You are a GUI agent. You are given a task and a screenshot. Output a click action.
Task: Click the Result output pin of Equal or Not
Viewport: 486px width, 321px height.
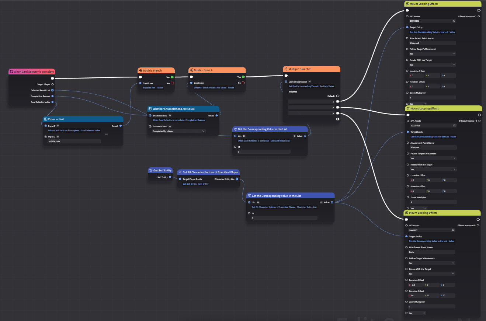(121, 126)
